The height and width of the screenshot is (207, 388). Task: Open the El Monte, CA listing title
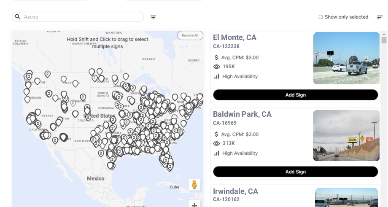[234, 38]
